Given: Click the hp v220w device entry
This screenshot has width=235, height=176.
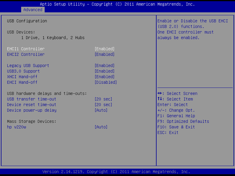Looking at the screenshot, I should tap(16, 127).
